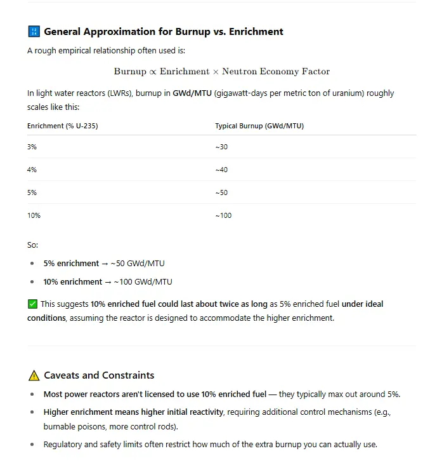The width and height of the screenshot is (442, 465).
Task: Click the Burnup proportionality formula
Action: tap(221, 72)
